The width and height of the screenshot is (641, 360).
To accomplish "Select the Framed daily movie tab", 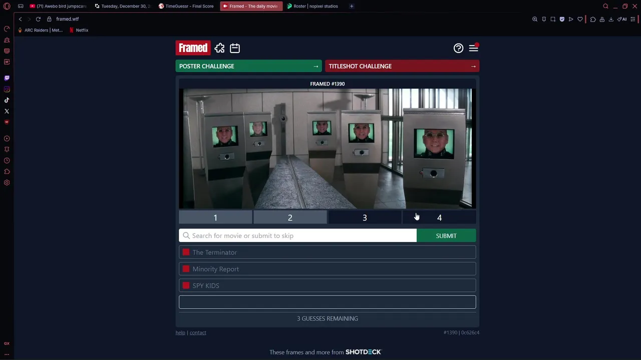I will [250, 6].
